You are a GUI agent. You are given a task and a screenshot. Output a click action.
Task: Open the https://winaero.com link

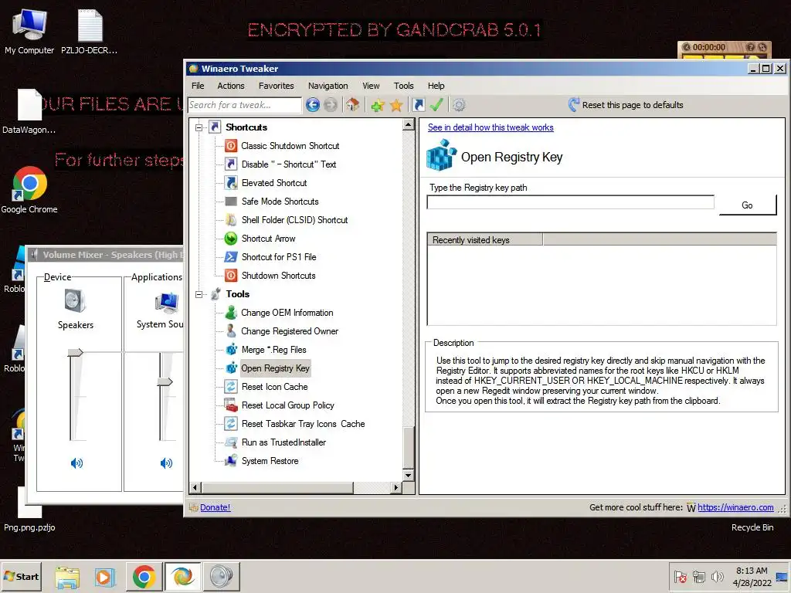coord(735,507)
